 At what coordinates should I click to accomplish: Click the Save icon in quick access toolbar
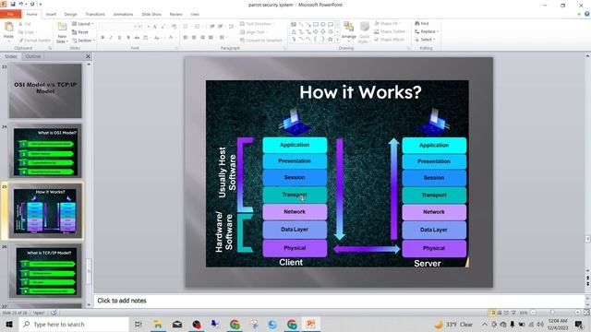13,4
